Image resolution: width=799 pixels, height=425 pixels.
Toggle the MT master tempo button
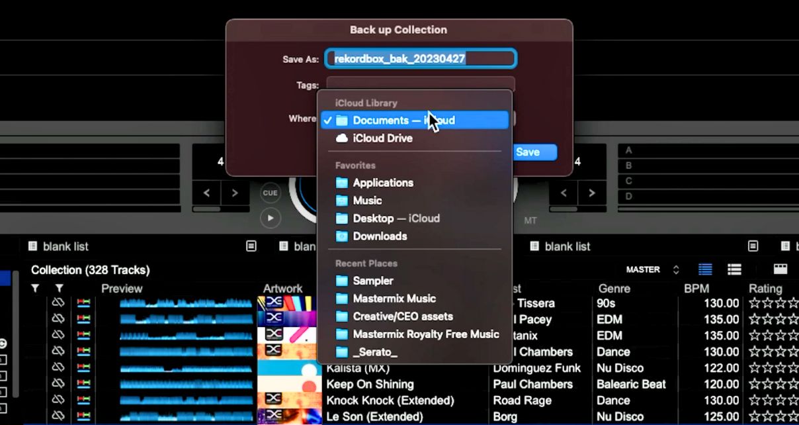point(530,220)
